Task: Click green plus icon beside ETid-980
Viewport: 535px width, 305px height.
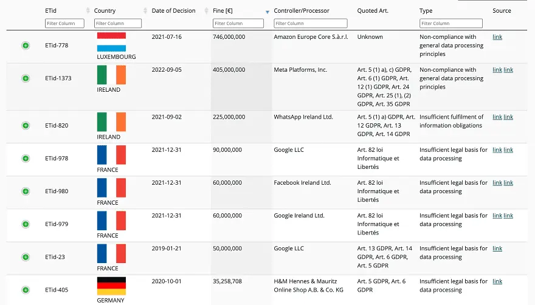Action: (26, 191)
